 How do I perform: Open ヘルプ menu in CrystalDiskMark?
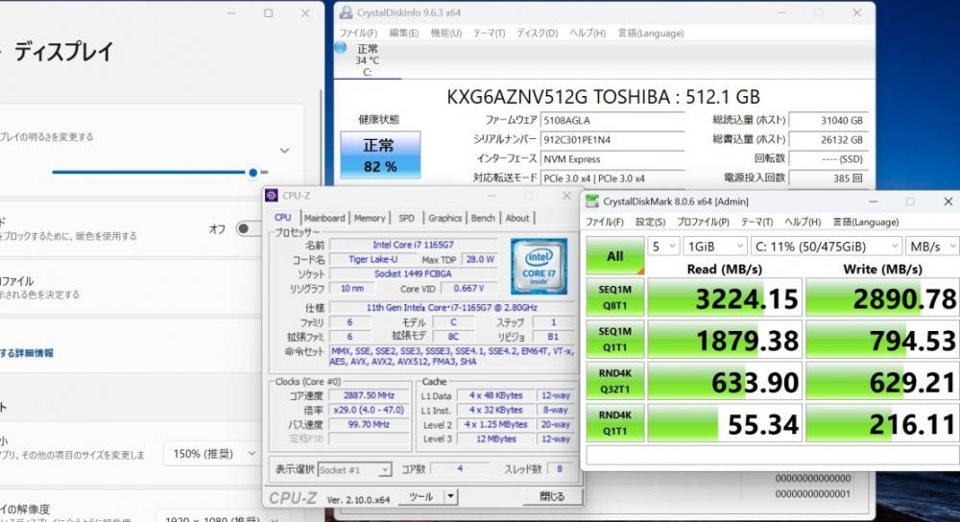coord(803,223)
